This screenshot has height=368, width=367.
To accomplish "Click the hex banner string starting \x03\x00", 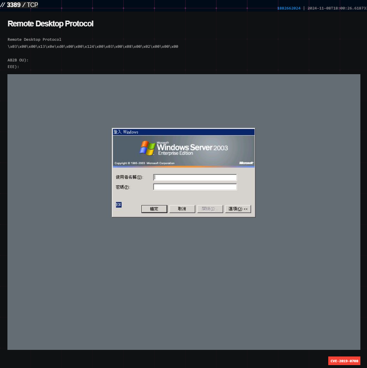I will (93, 47).
